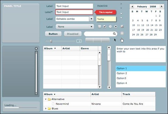Tick the empty checkbox

[100, 26]
